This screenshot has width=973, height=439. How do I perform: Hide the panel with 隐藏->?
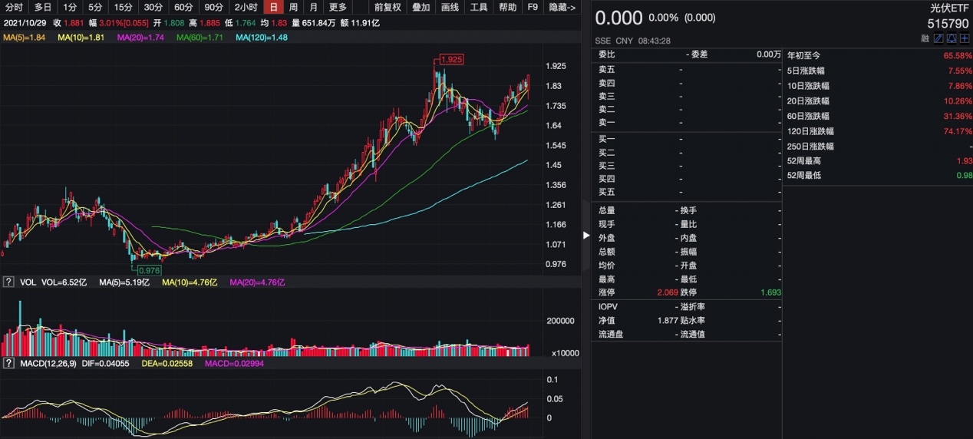click(562, 7)
